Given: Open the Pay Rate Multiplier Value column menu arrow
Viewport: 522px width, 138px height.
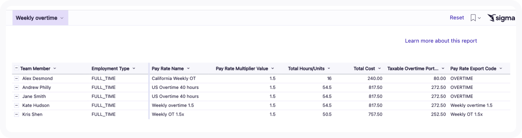Looking at the screenshot, I should coord(272,68).
